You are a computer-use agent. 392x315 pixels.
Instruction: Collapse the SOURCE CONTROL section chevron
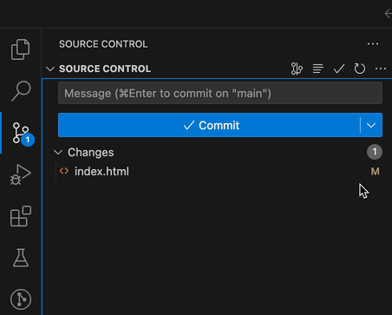pos(50,69)
